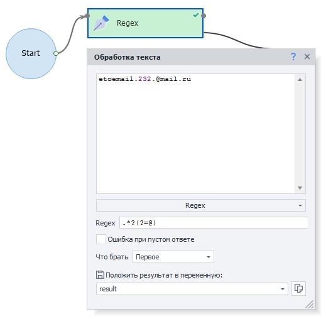Screen dimensions: 326x319
Task: Open the result variable dropdown
Action: coord(192,289)
